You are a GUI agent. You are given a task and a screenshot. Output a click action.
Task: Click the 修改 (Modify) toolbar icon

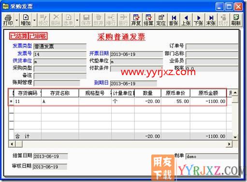(44, 20)
